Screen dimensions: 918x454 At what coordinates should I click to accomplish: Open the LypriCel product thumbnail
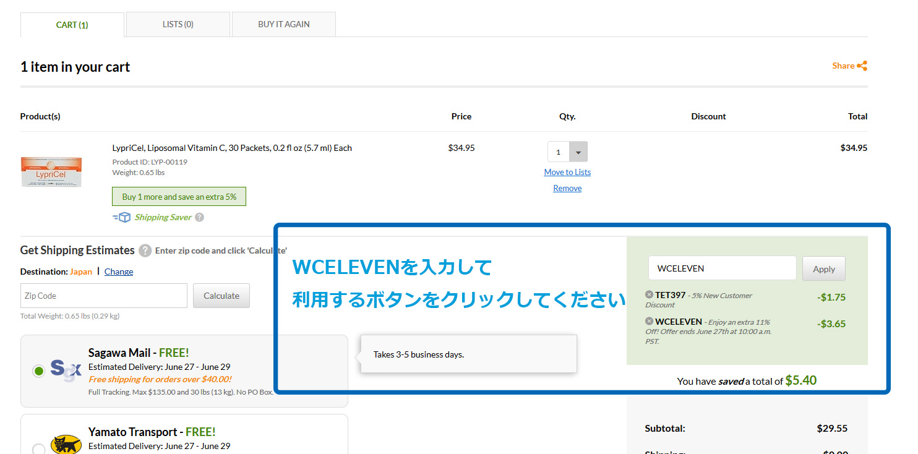(51, 172)
